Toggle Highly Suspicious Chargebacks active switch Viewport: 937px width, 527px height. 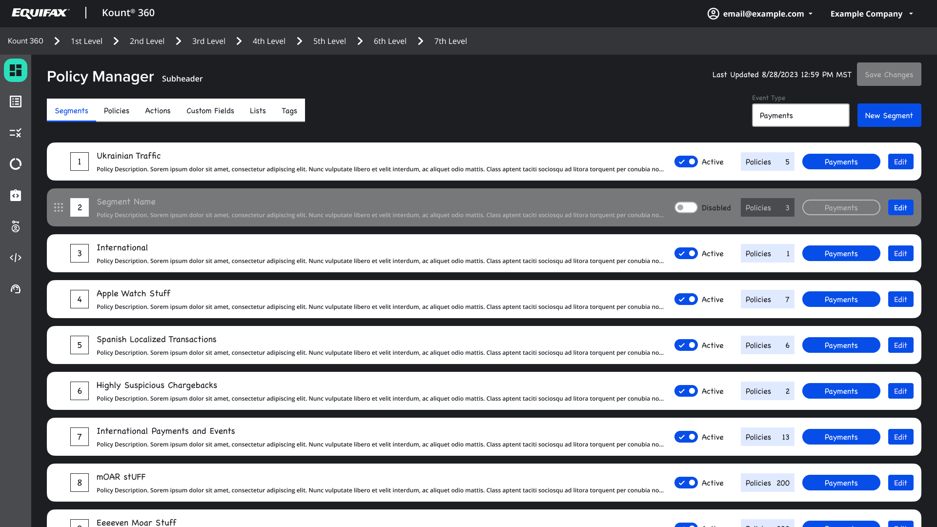tap(686, 391)
